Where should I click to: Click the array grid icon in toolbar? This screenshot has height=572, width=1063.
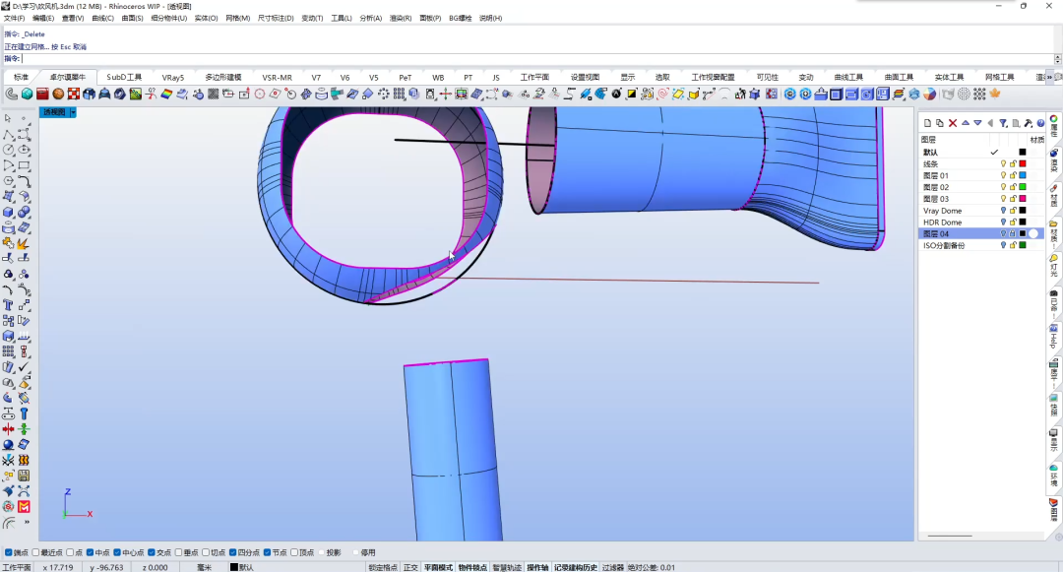tap(400, 95)
